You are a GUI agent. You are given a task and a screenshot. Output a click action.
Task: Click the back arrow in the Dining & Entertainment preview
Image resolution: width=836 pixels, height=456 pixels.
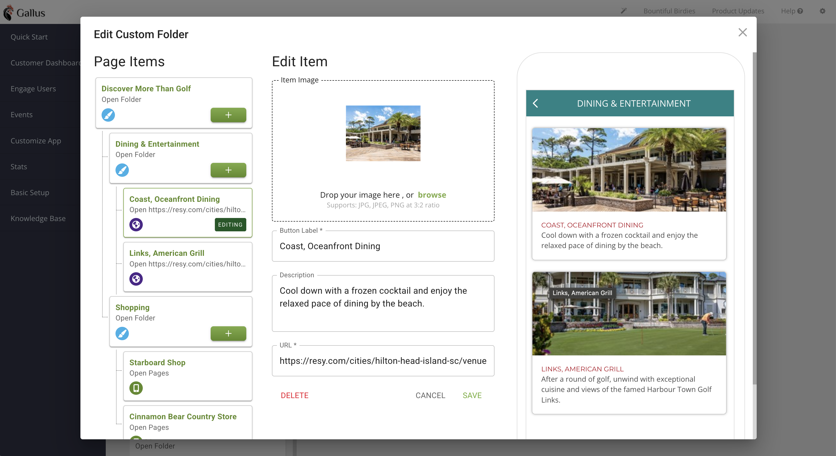535,104
